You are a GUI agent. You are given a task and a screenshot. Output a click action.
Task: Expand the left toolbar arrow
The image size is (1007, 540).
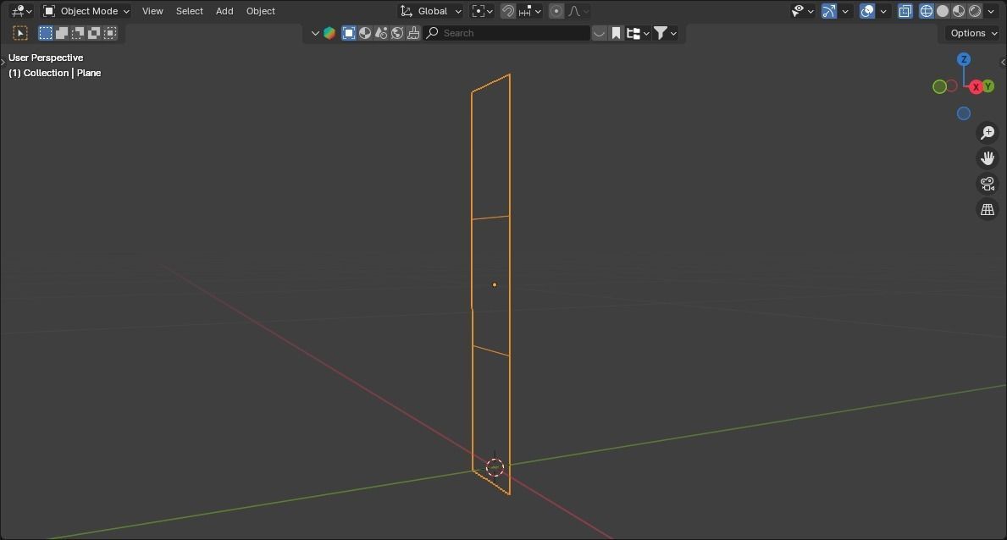(x=3, y=63)
